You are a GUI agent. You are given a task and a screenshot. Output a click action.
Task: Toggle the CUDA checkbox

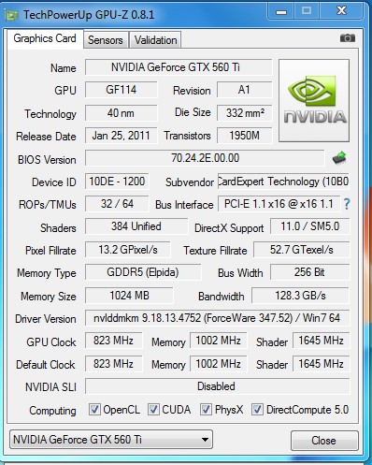(x=153, y=409)
